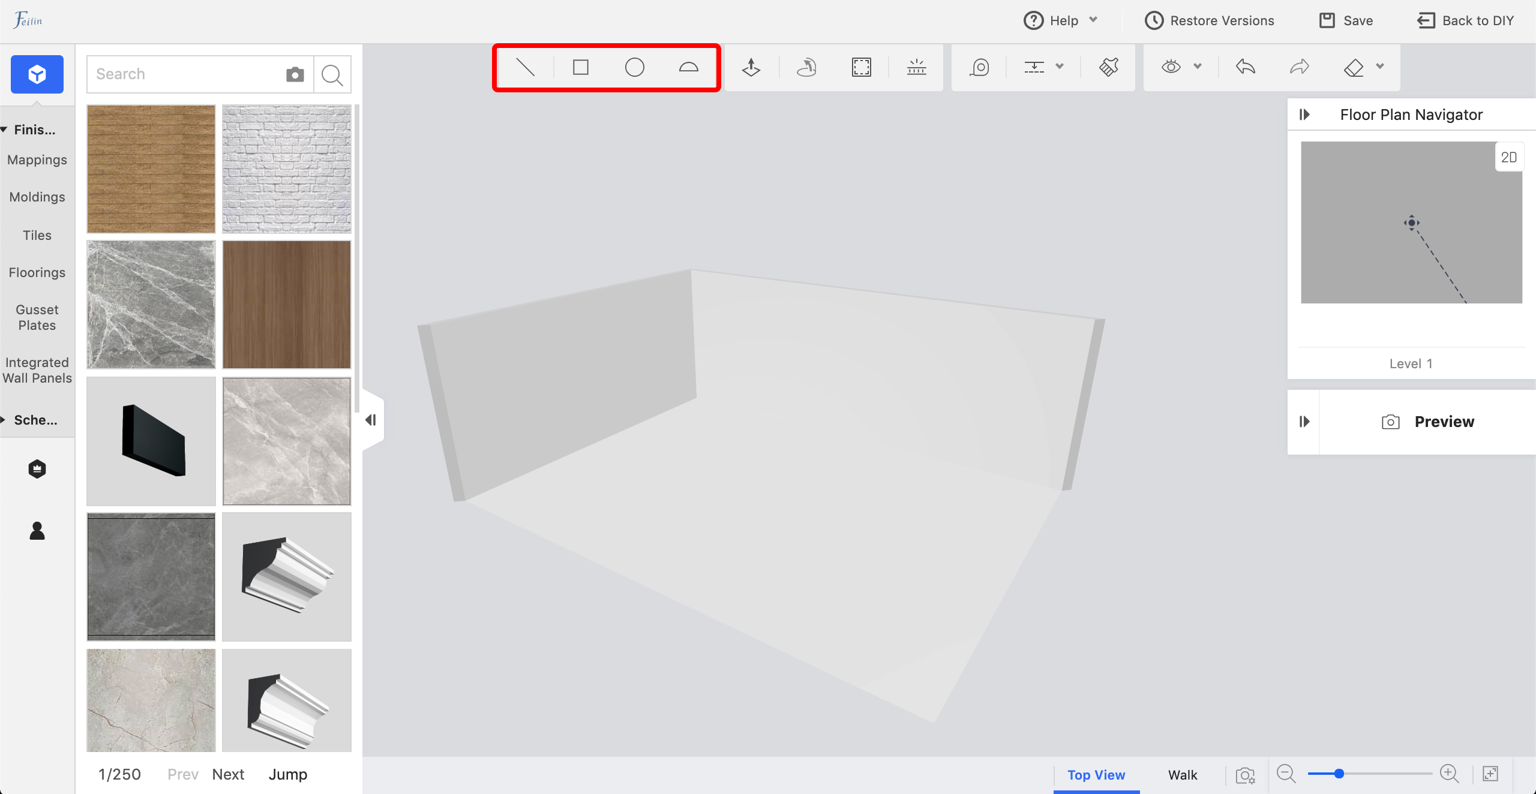
Task: Click the measuring tape tool icon
Action: [979, 67]
